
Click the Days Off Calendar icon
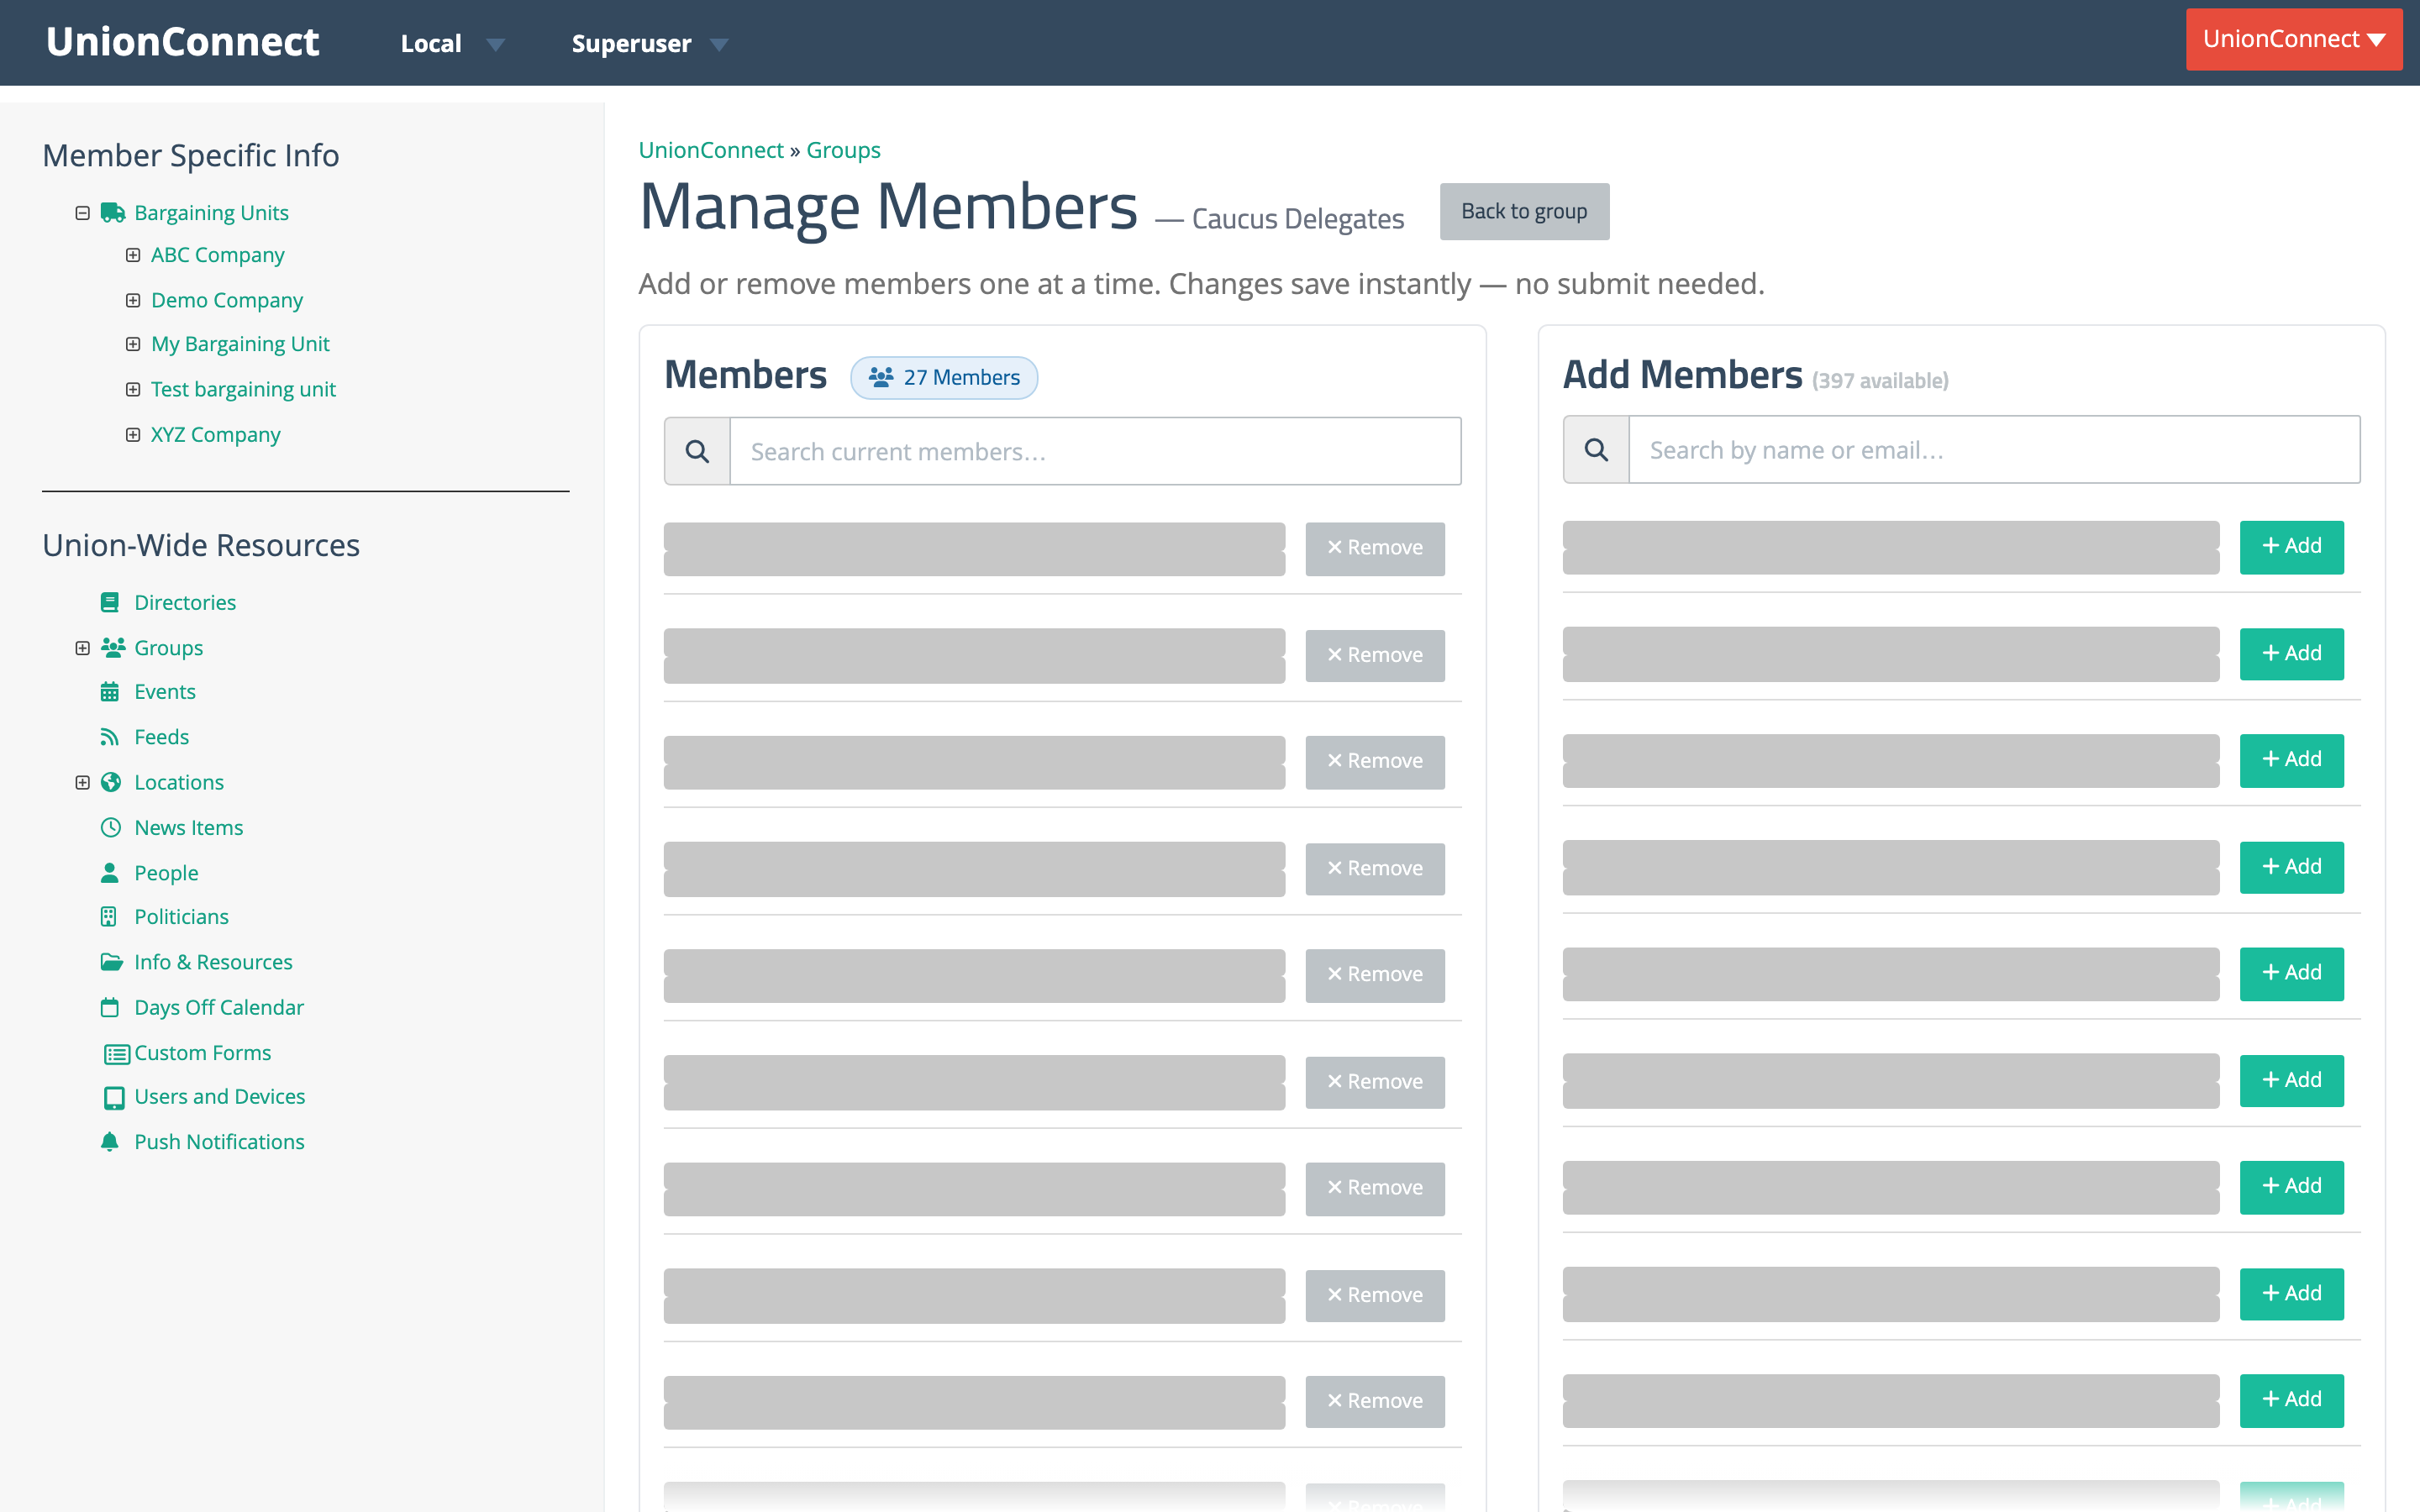110,1007
